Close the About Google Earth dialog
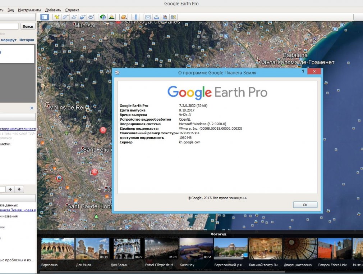The width and height of the screenshot is (363, 274). click(314, 71)
